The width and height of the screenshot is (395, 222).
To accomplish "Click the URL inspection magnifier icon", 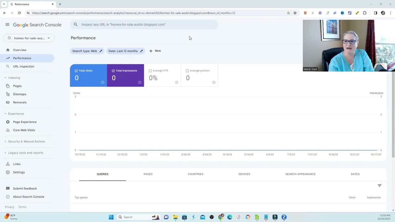I will [x=8, y=66].
